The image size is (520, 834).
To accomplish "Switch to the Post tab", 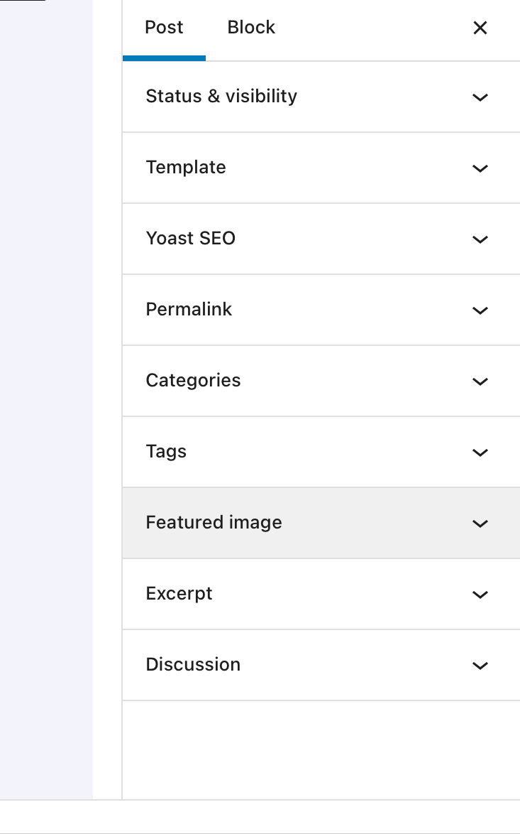I will tap(164, 28).
